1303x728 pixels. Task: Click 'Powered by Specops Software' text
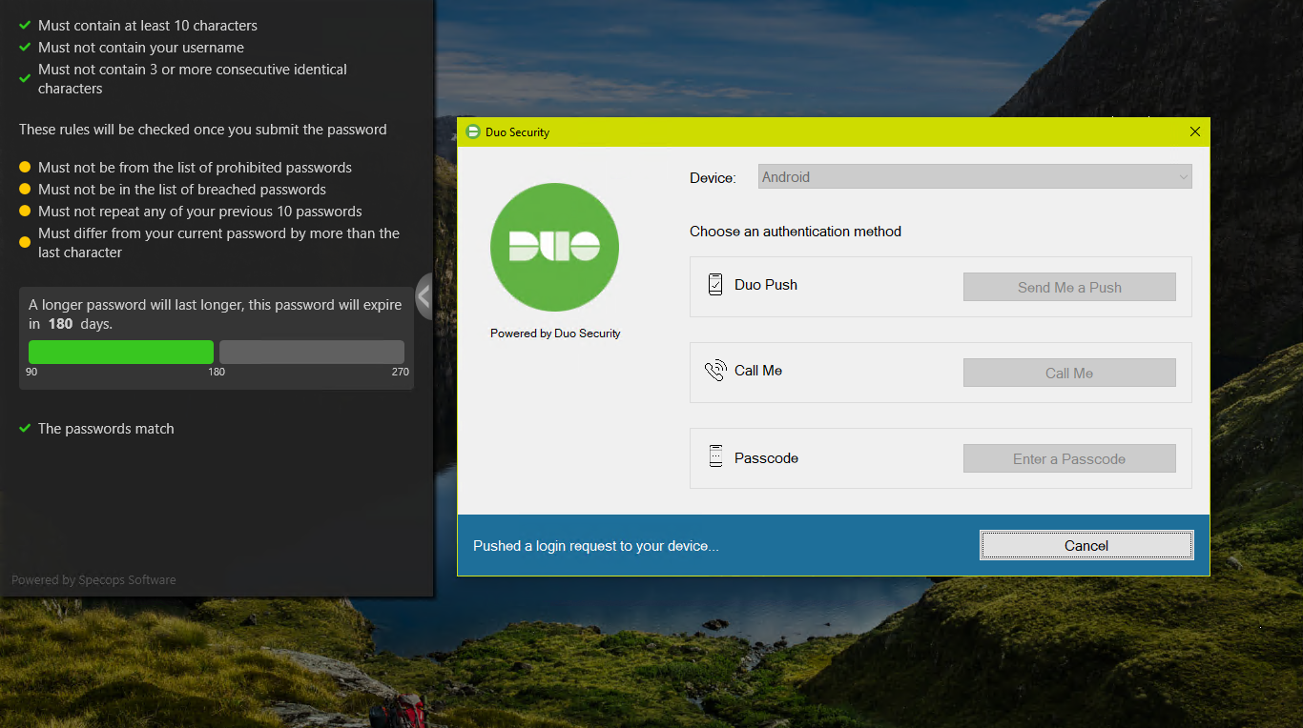pyautogui.click(x=93, y=579)
